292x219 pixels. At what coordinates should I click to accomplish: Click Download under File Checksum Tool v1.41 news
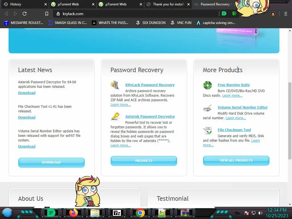27,117
